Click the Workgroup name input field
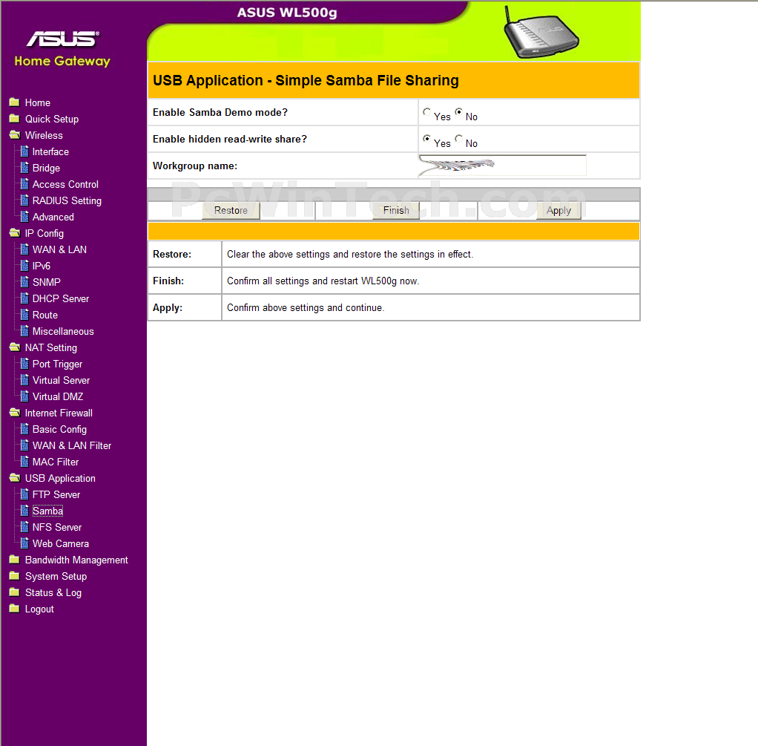 pos(503,166)
